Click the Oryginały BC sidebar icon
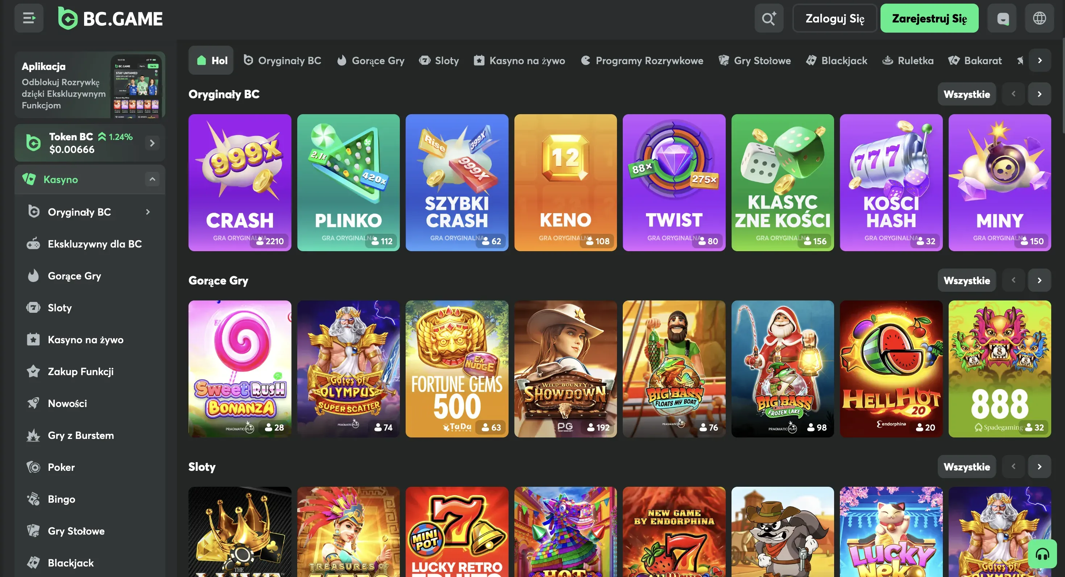The width and height of the screenshot is (1065, 577). pos(33,212)
